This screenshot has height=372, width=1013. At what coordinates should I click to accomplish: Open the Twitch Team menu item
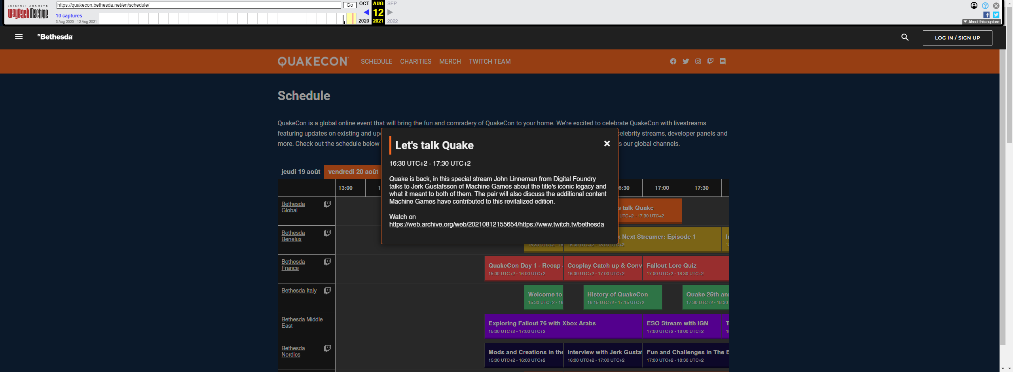[489, 62]
